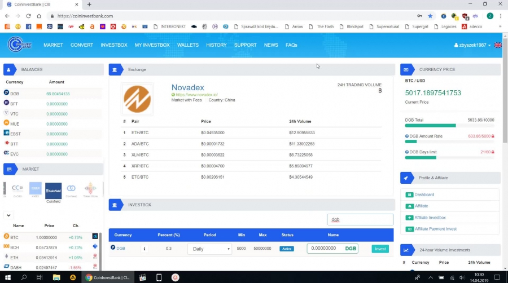508x283 pixels.
Task: Bookmark page with the star icon
Action: click(430, 16)
